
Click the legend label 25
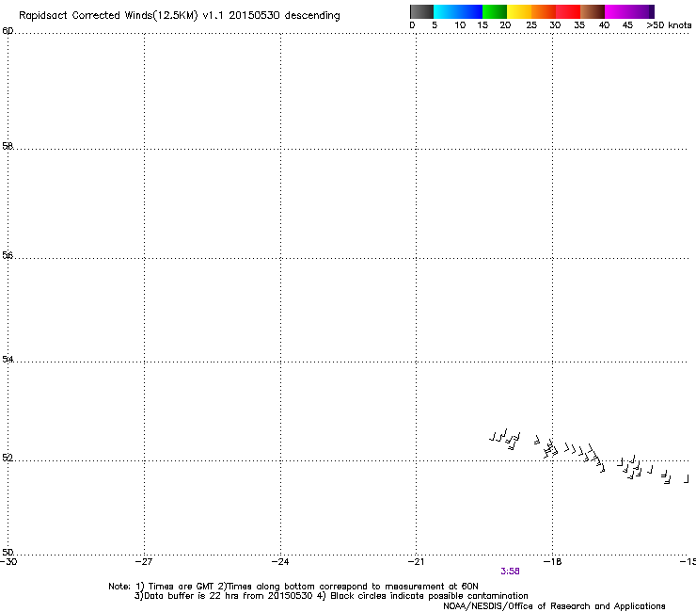pos(531,25)
